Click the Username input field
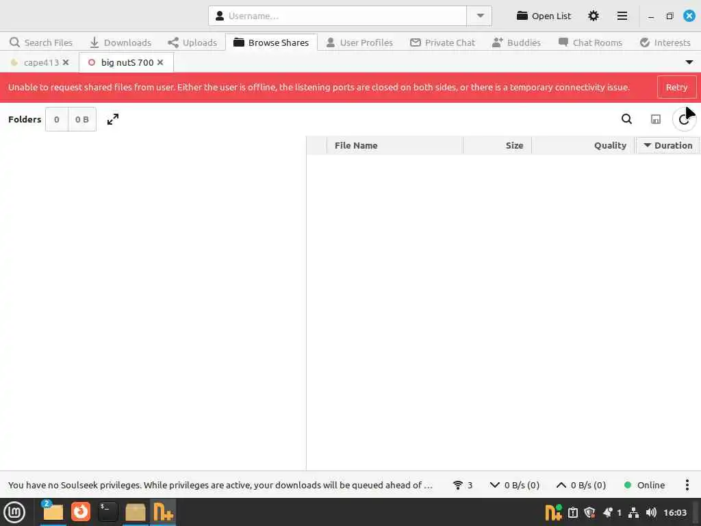 (337, 16)
